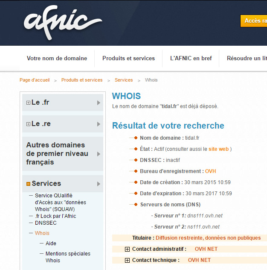Click arrow beside Services sidebar heading
Image resolution: width=267 pixels, height=270 pixels.
(x=99, y=184)
